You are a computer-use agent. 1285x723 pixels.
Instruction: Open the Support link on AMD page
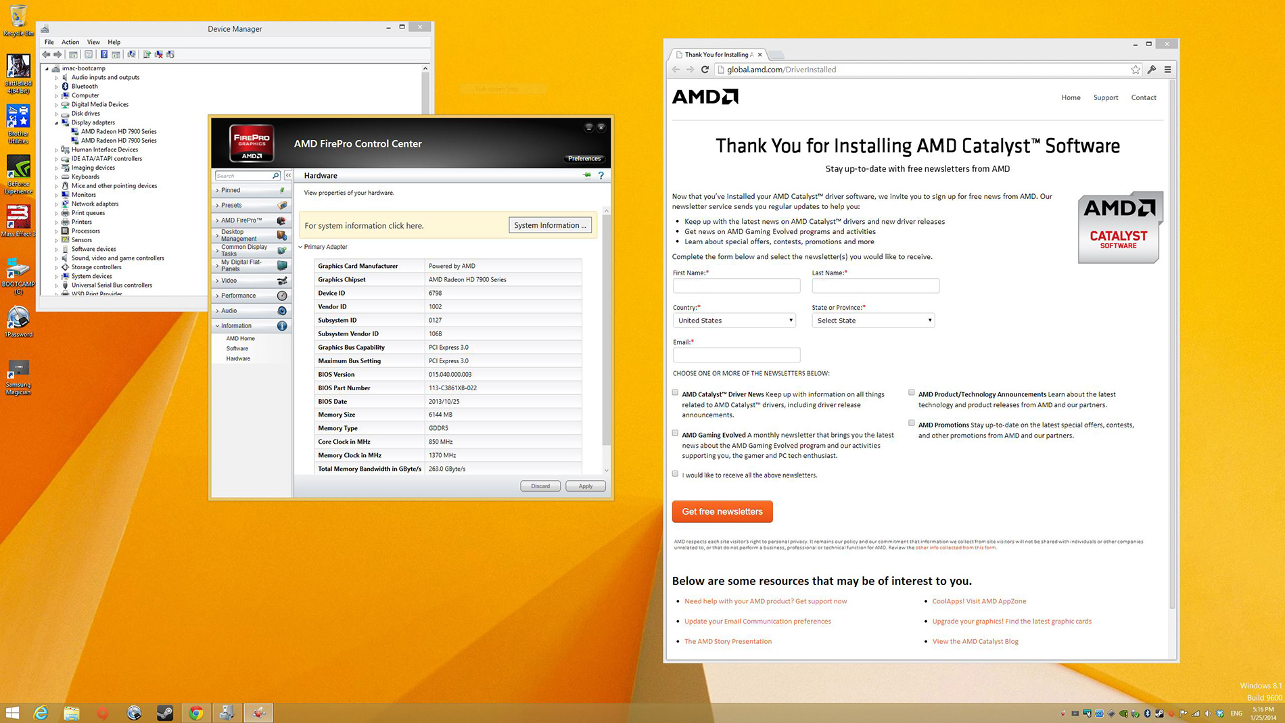tap(1106, 97)
